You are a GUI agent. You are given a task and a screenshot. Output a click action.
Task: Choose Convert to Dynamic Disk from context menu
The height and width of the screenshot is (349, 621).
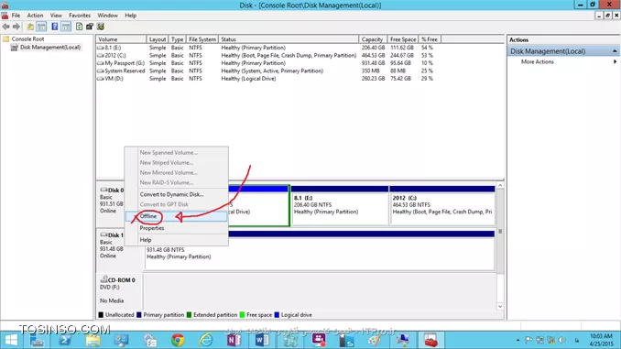pyautogui.click(x=176, y=194)
